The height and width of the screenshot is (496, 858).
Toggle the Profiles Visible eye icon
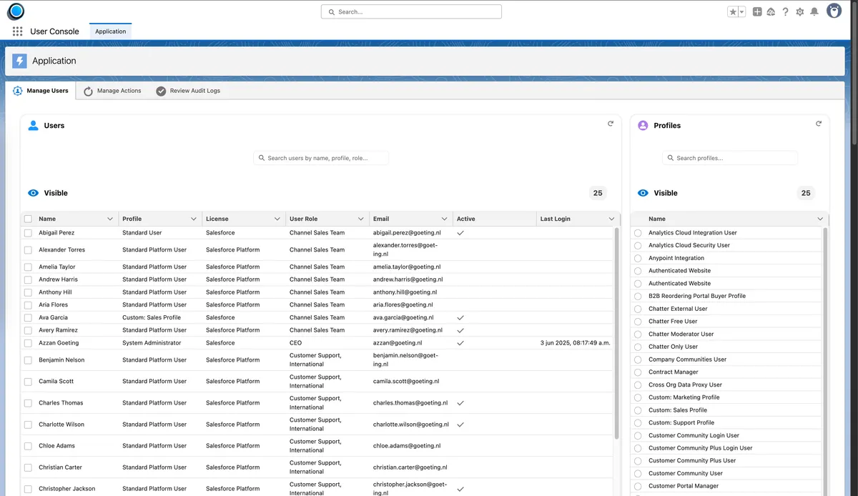pos(643,193)
